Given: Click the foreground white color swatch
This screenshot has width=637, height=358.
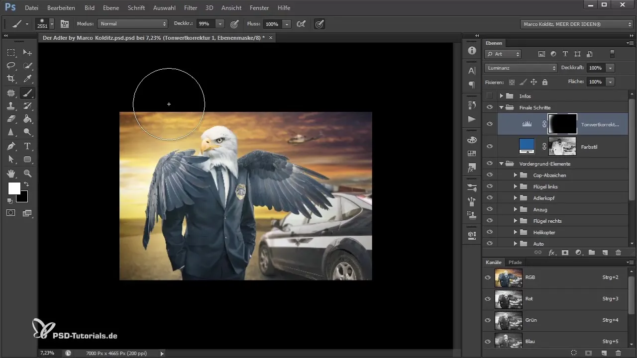Looking at the screenshot, I should [x=14, y=188].
